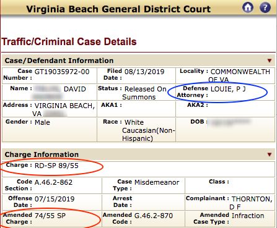Collapse the Case/Defendant Information section arrow
Image resolution: width=277 pixels, height=228 pixels.
click(270, 61)
